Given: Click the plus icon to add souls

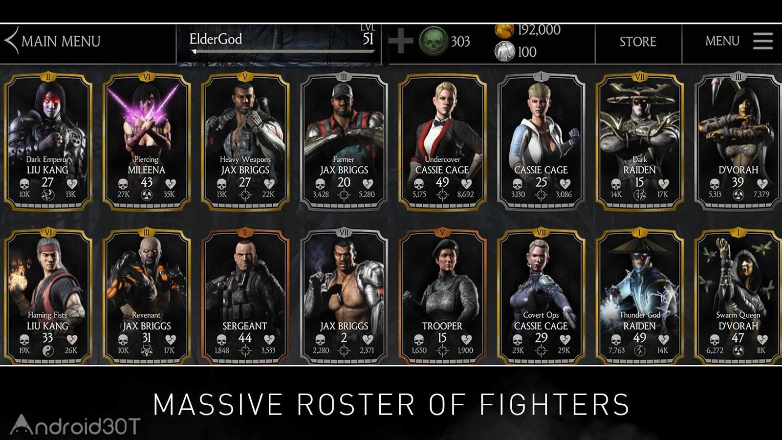Looking at the screenshot, I should point(401,41).
